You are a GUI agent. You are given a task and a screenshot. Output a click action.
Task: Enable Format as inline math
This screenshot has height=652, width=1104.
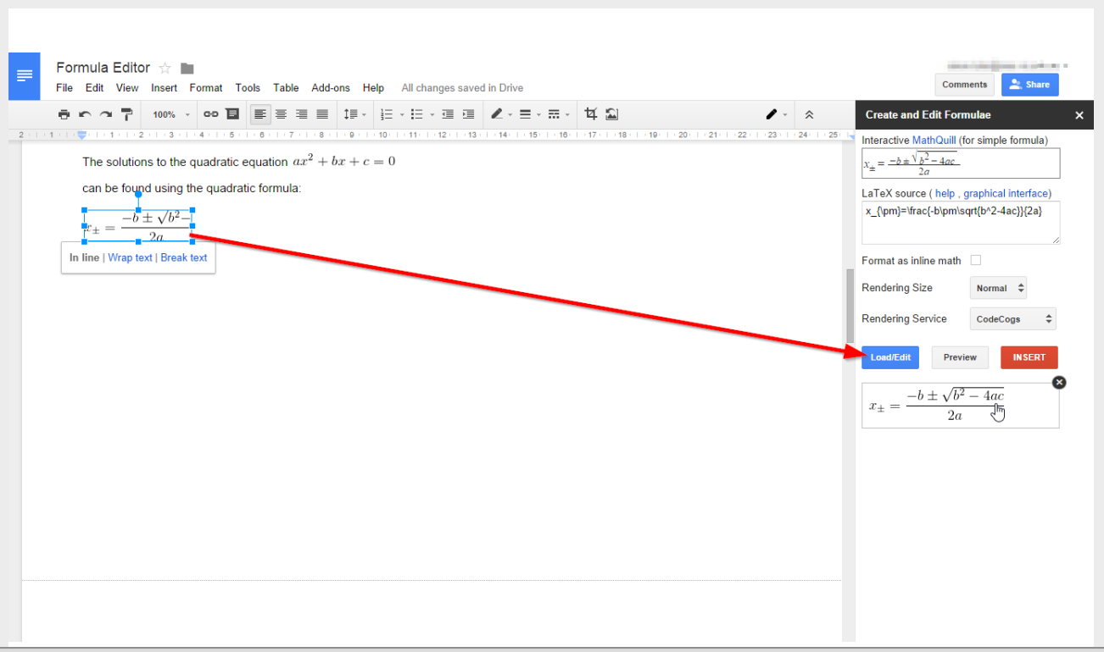pos(975,261)
